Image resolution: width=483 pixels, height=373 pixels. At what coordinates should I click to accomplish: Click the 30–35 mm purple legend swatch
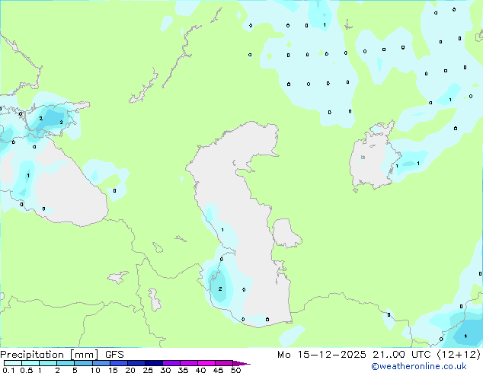[x=171, y=363]
